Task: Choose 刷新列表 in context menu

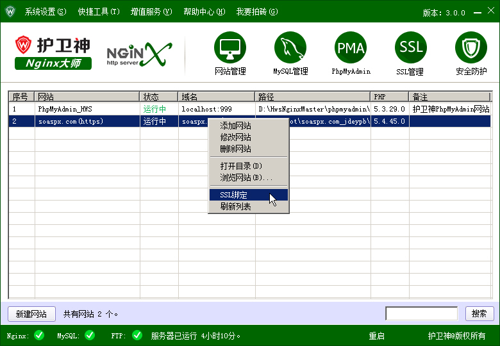Action: [235, 206]
